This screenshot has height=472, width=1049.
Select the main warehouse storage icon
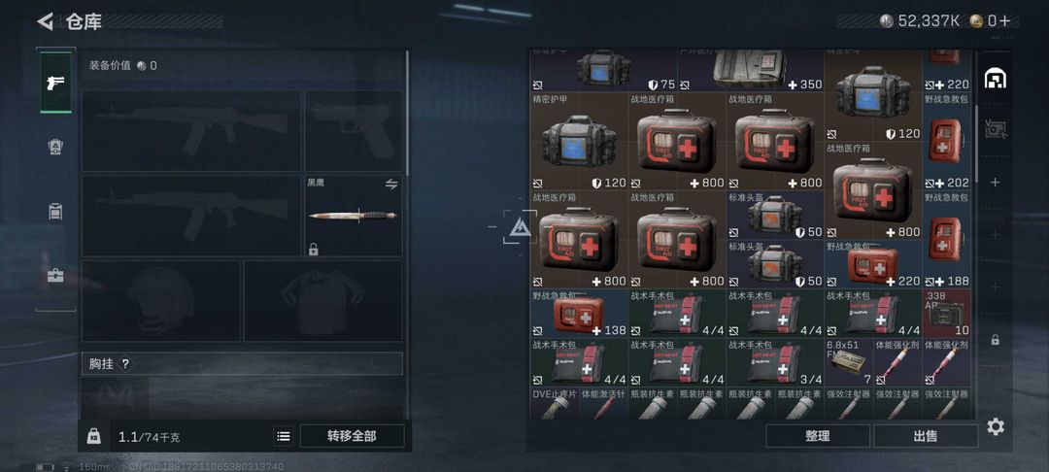coord(995,79)
